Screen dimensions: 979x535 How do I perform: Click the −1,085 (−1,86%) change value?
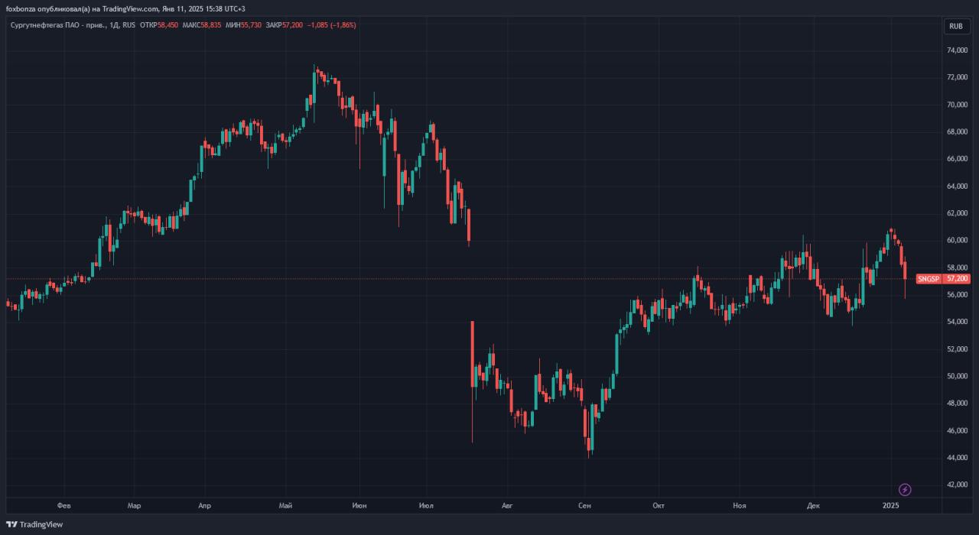click(x=331, y=25)
